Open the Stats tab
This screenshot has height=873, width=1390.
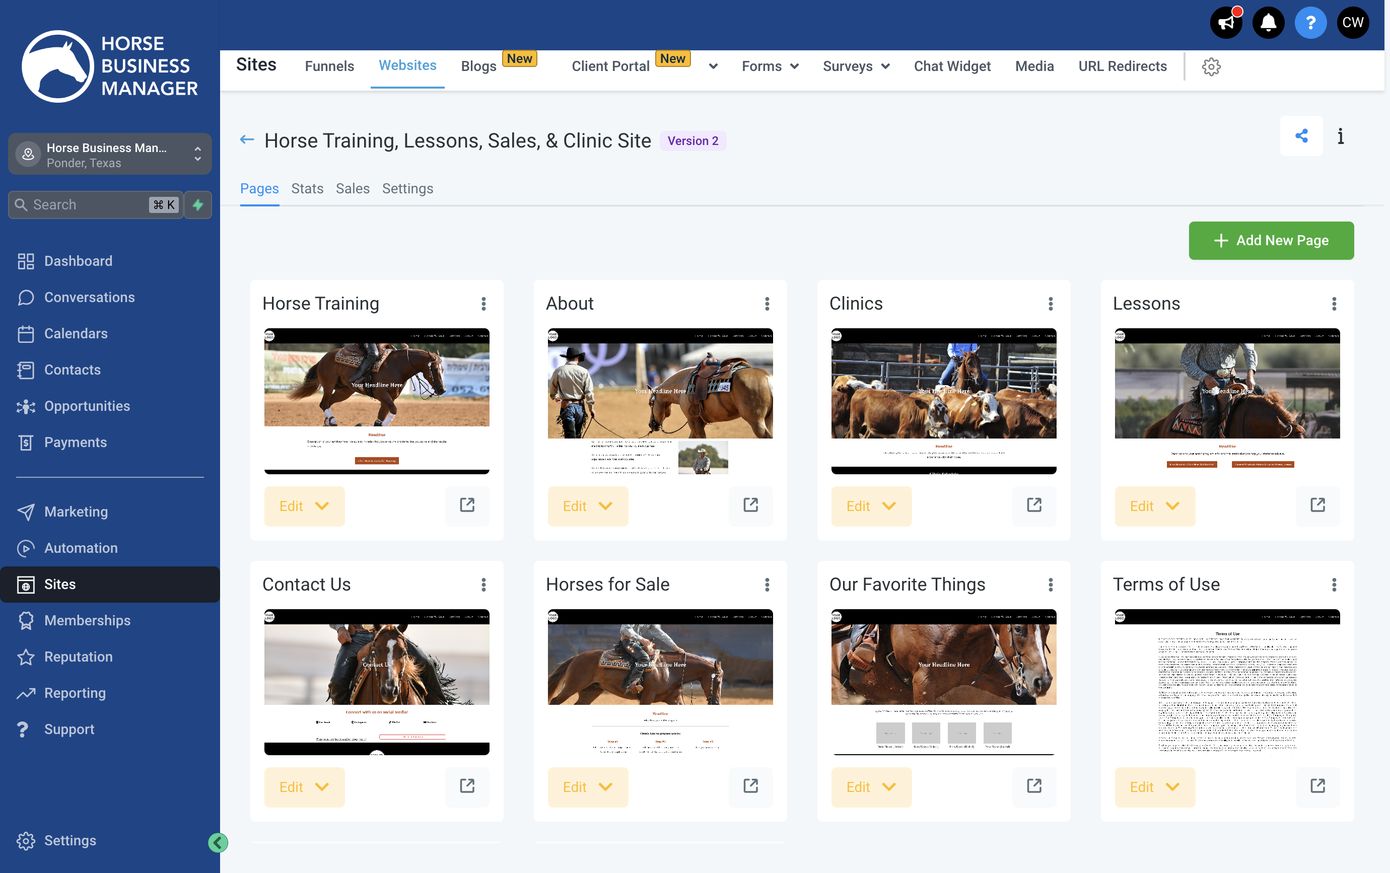coord(307,189)
